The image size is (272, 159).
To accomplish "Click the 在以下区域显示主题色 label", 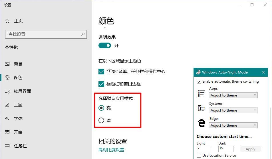I will coord(120,61).
